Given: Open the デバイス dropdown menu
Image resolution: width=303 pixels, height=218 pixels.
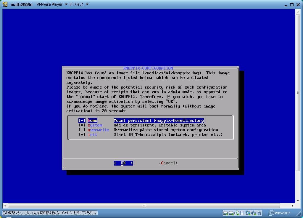Looking at the screenshot, I should 79,4.
